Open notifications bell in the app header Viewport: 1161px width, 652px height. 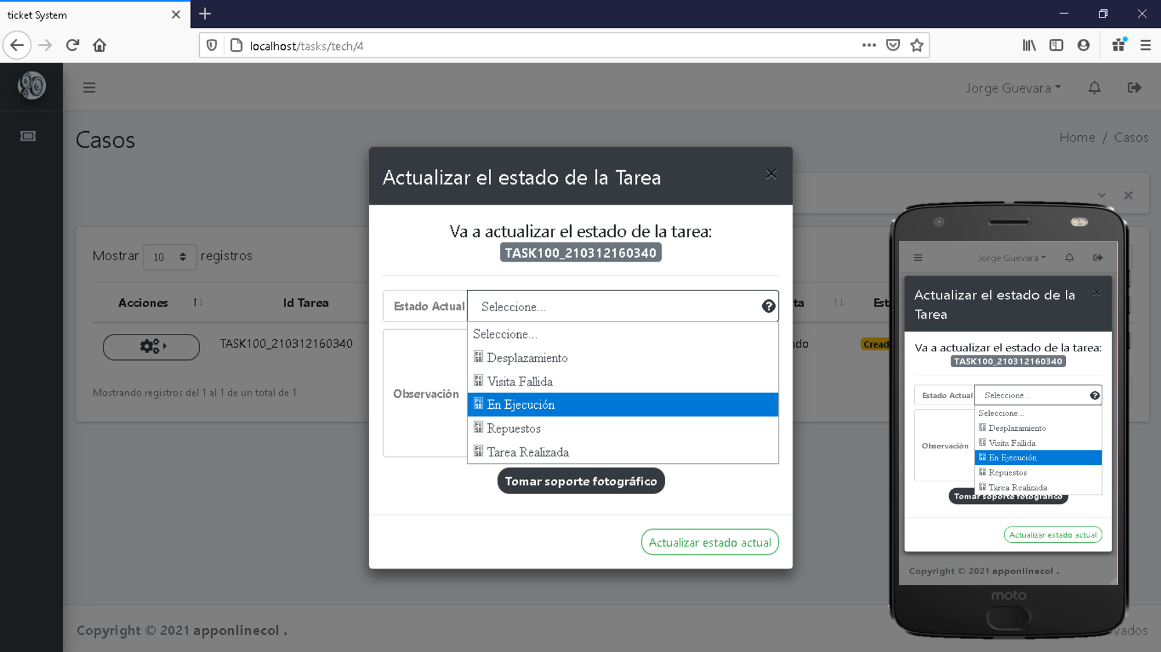(x=1094, y=88)
